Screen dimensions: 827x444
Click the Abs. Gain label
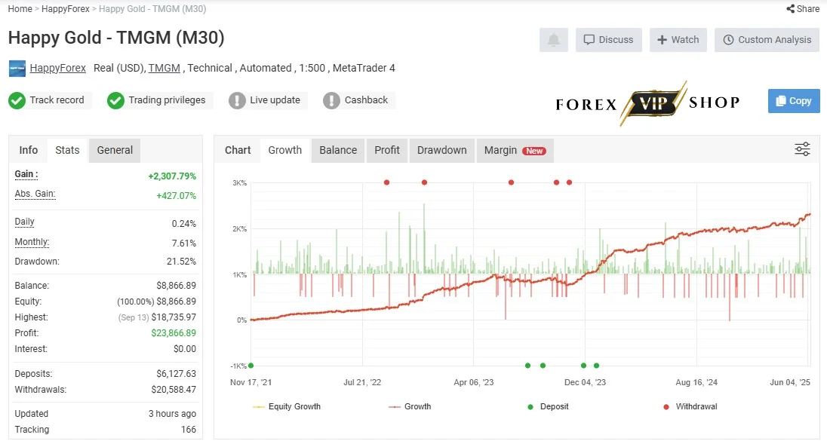click(x=35, y=194)
